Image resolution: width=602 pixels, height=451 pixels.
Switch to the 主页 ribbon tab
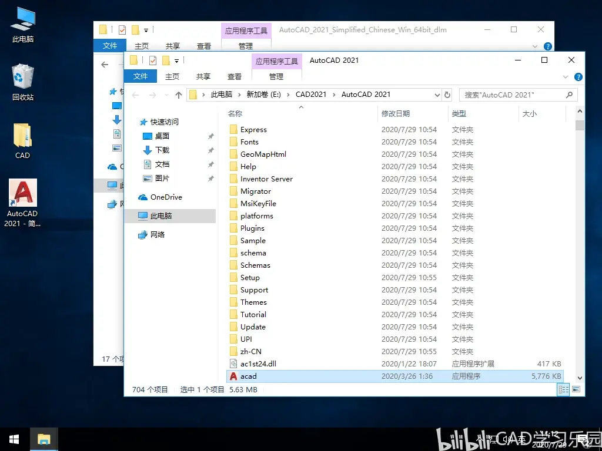click(172, 77)
